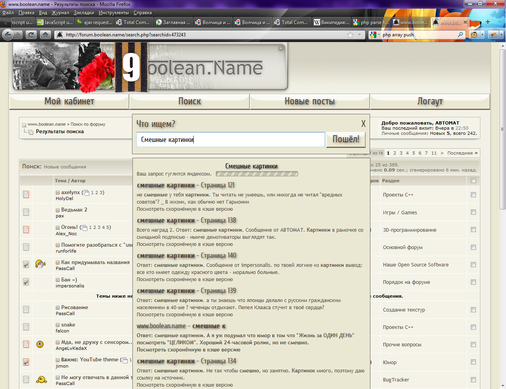Check the box in the Игры / Games row
The width and height of the screenshot is (506, 389).
[473, 212]
